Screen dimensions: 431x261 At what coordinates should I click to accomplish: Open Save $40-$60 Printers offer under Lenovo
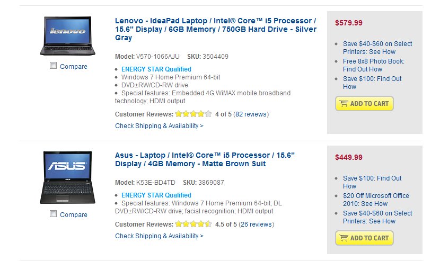(377, 48)
